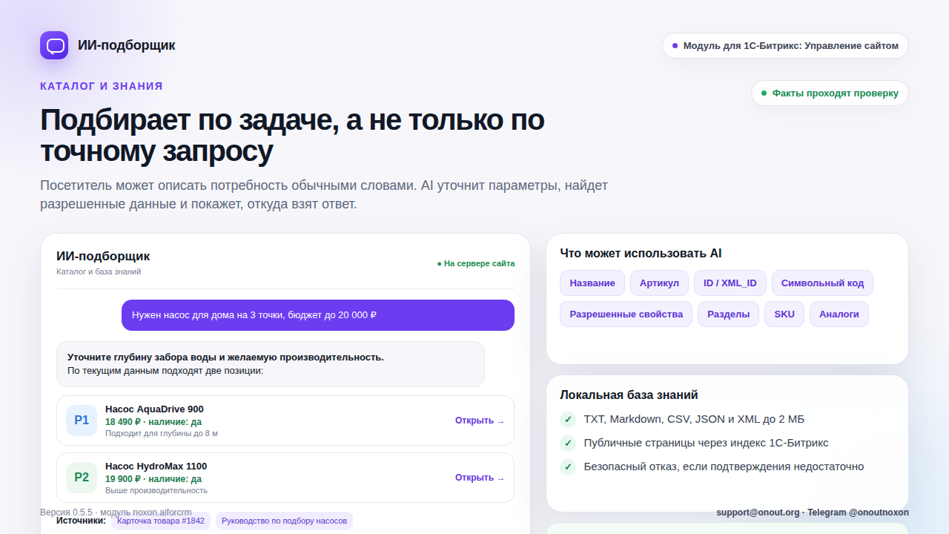Open the Насос AquaDrive 900 product link

tap(480, 421)
